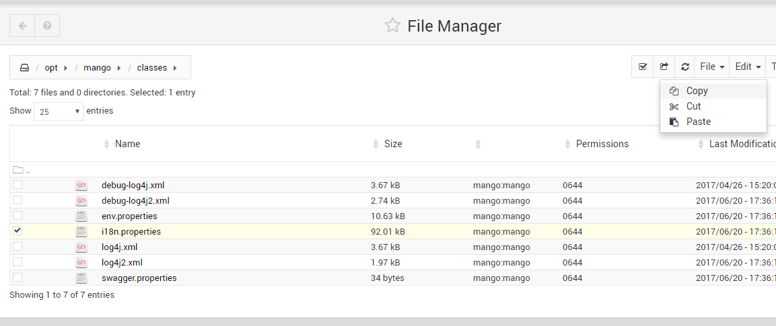Click the select-all checkmark toolbar icon
The width and height of the screenshot is (776, 326).
643,67
